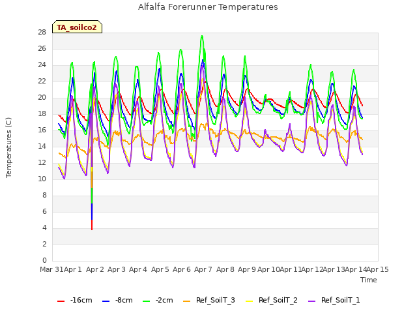Toggle the Ref_SoilT_1 legend entry
Image resolution: width=417 pixels, height=313 pixels.
click(x=334, y=300)
